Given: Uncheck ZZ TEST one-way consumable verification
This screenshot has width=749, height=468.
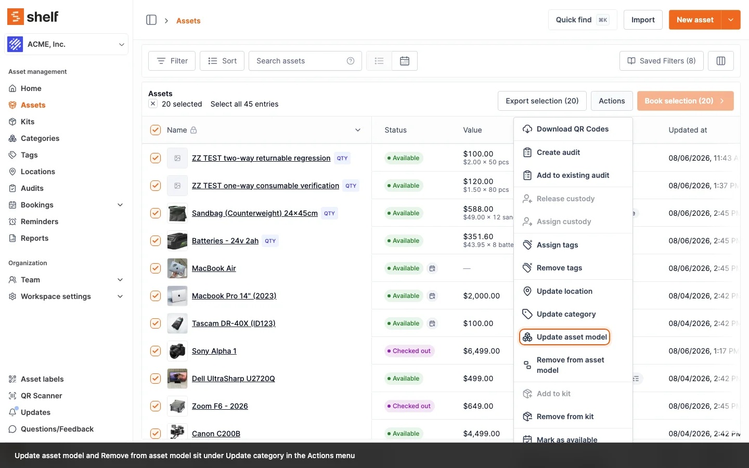Looking at the screenshot, I should click(156, 186).
